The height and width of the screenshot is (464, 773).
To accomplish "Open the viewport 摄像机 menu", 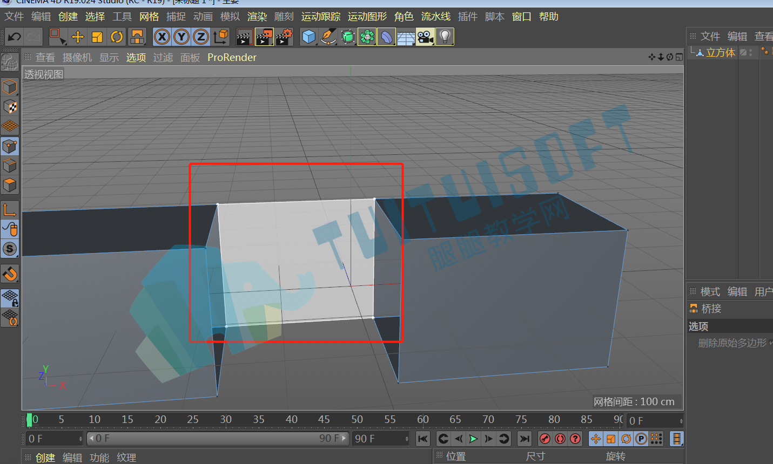I will click(x=77, y=57).
